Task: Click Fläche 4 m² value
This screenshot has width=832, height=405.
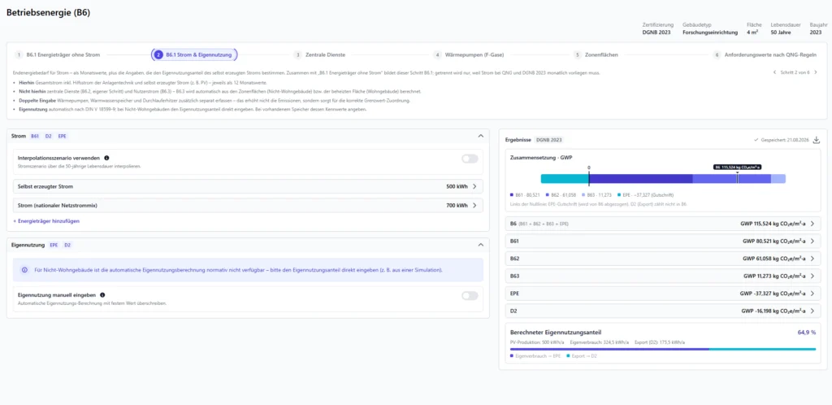Action: click(x=752, y=33)
